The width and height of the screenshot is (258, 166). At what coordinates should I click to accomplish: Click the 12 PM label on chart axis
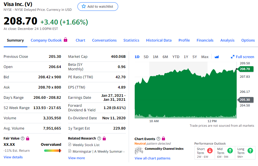(x=212, y=121)
